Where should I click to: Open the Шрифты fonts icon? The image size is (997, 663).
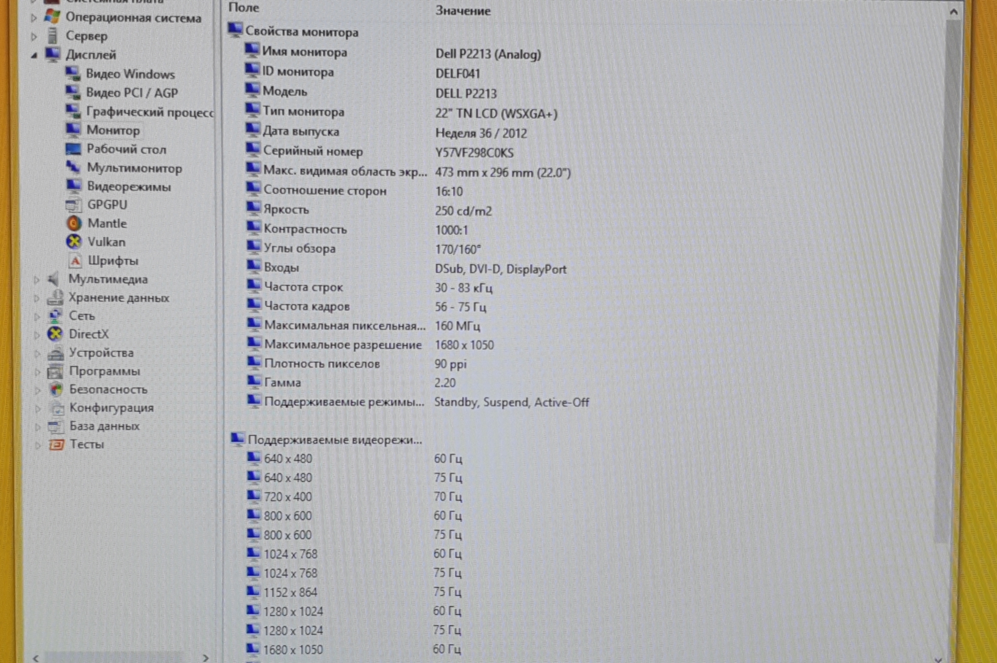point(74,260)
